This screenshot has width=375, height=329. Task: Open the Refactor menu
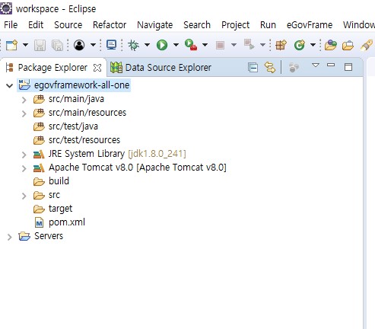pos(110,25)
